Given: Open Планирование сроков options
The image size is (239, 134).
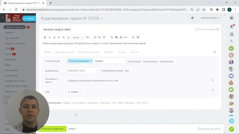Looking at the screenshot, I should click(x=112, y=71).
